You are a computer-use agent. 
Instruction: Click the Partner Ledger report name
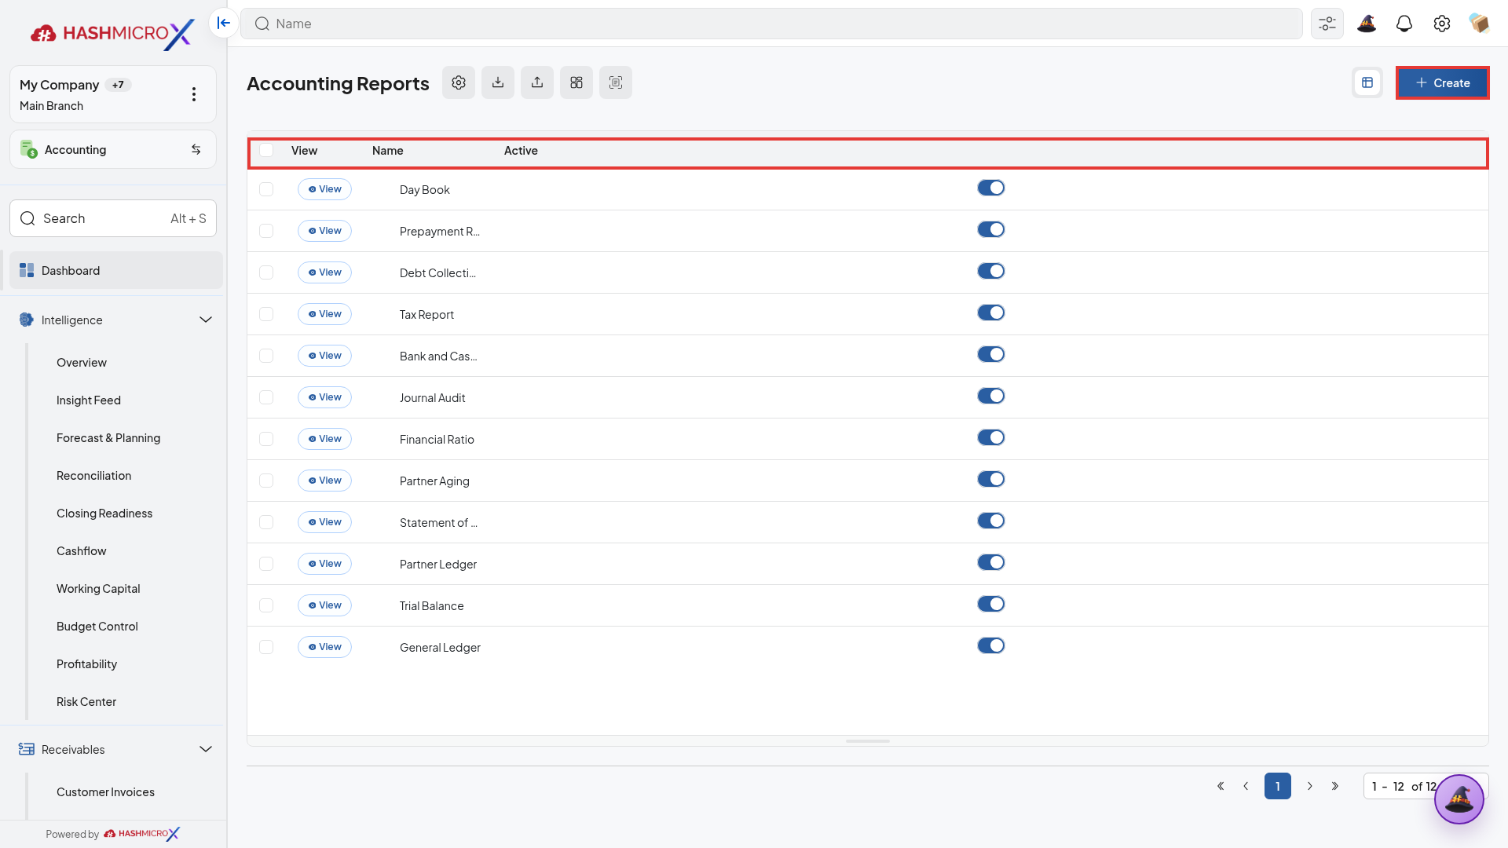pyautogui.click(x=438, y=565)
